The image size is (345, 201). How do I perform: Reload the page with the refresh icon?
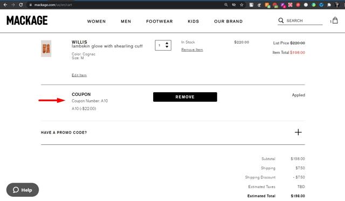21,5
